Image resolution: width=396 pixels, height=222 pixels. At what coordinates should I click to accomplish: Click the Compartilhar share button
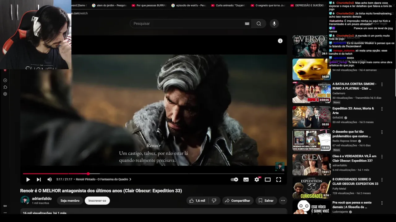click(237, 201)
